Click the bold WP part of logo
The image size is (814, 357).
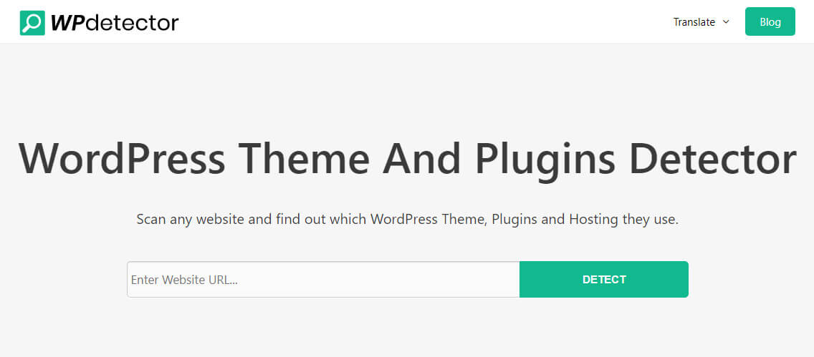pyautogui.click(x=67, y=23)
